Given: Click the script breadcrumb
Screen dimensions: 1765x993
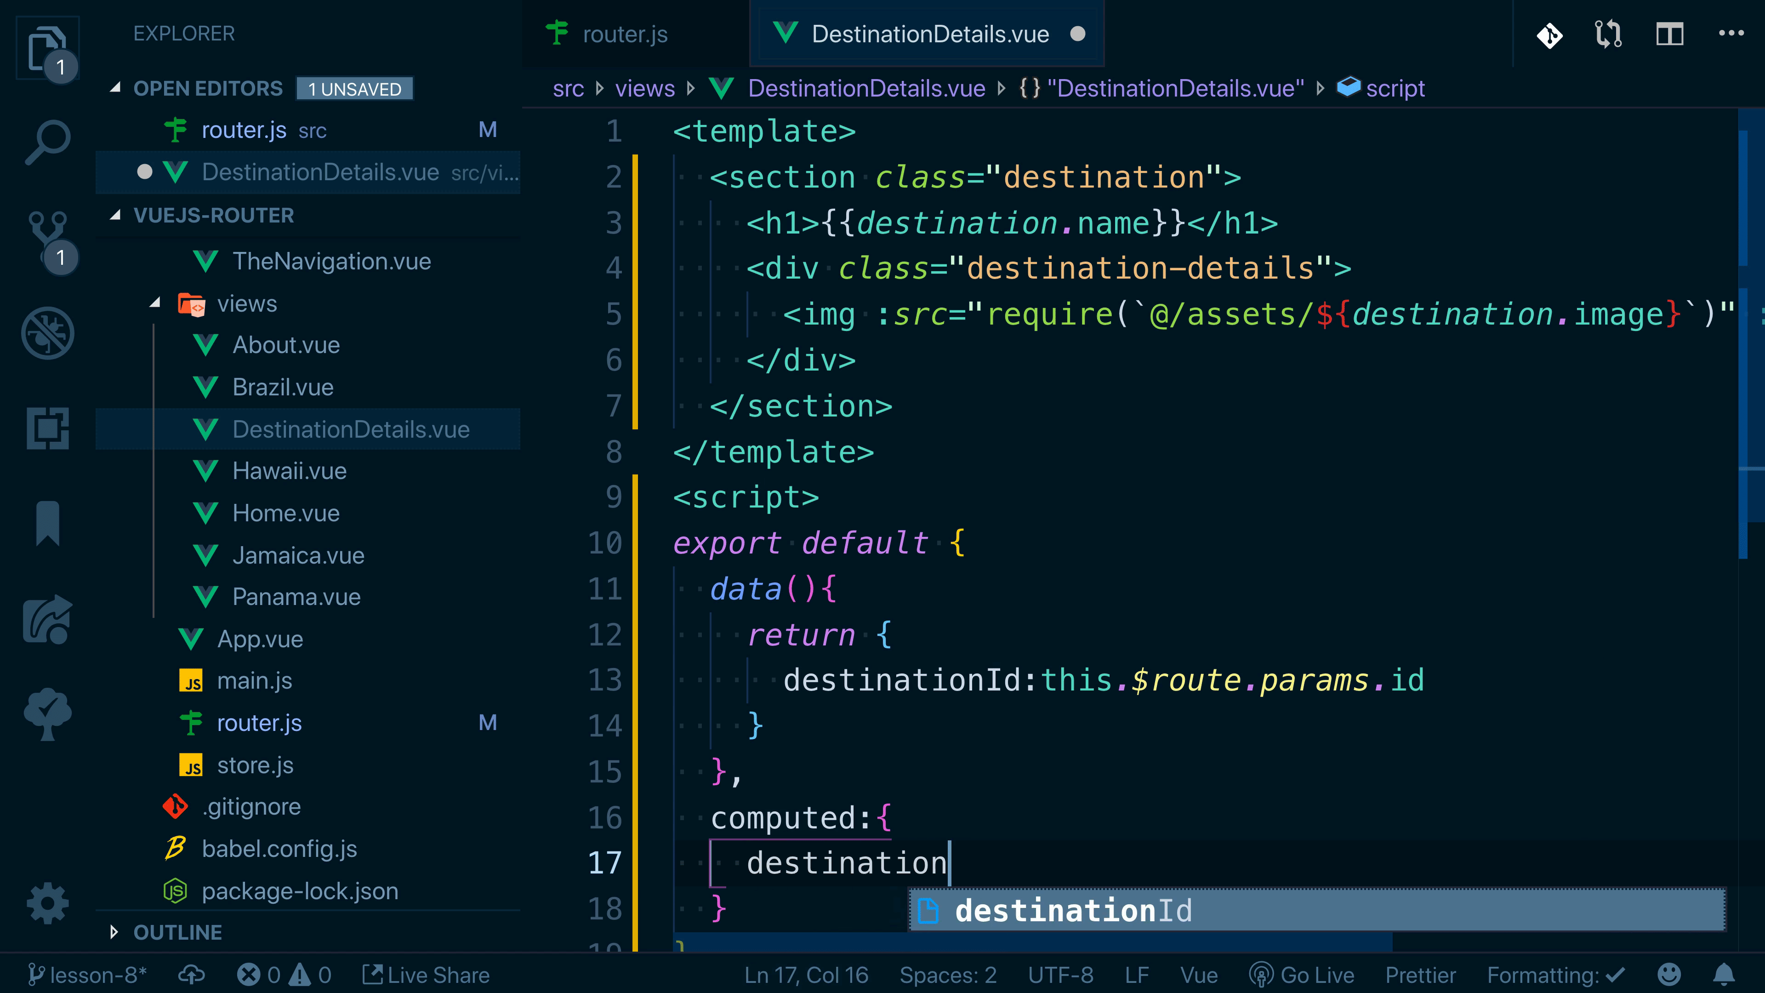Looking at the screenshot, I should pyautogui.click(x=1395, y=88).
